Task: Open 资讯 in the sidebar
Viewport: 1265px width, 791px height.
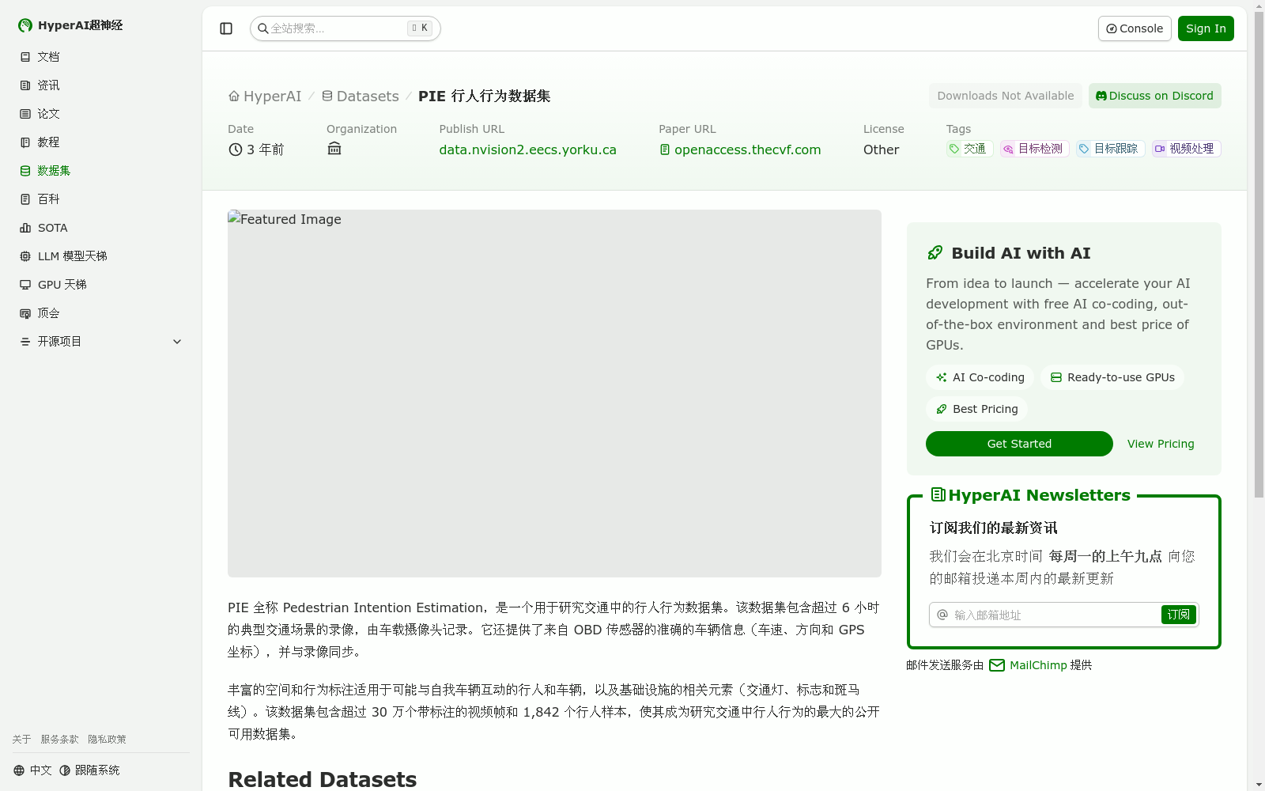Action: [101, 85]
